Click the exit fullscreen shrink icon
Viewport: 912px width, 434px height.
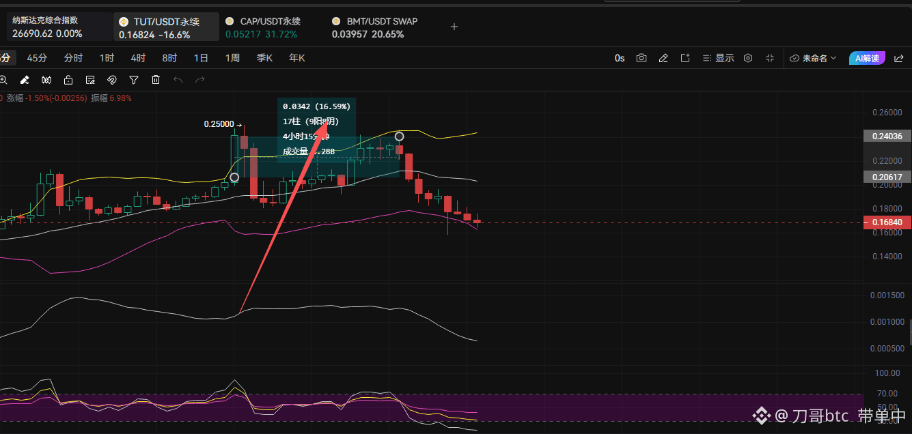click(770, 58)
